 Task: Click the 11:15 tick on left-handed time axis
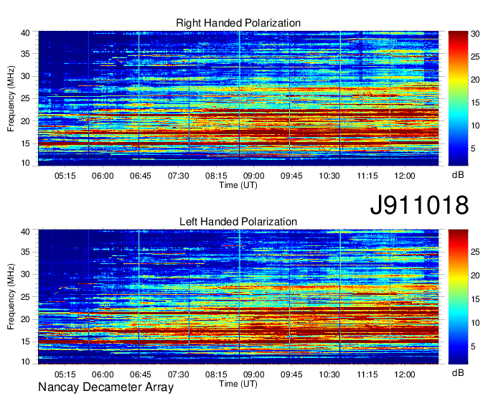pyautogui.click(x=367, y=374)
